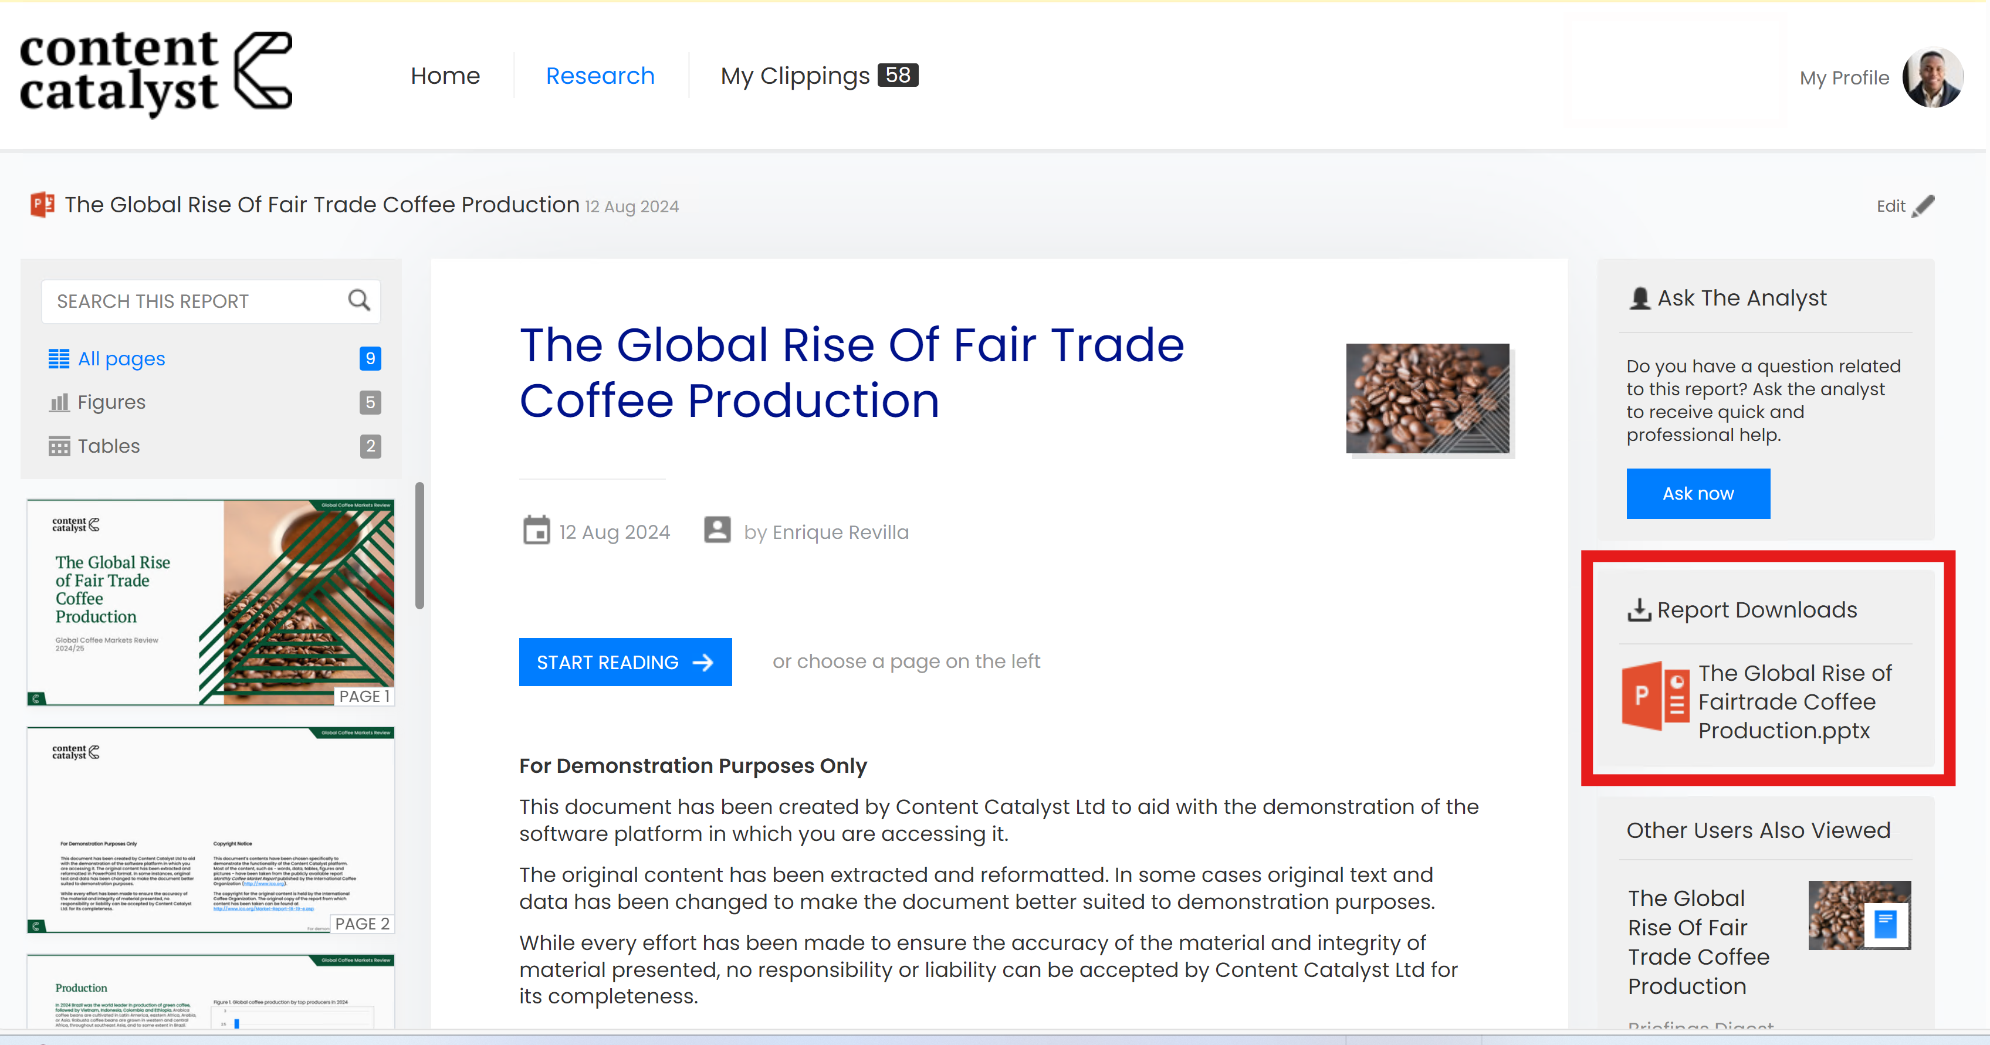Download The Global Rise of Fairtrade Coffee Production.pptx
The image size is (1990, 1045).
click(1795, 701)
